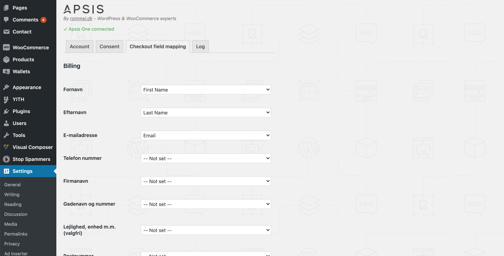The width and height of the screenshot is (504, 256).
Task: Expand the Telefon nummer mapping dropdown
Action: (206, 158)
